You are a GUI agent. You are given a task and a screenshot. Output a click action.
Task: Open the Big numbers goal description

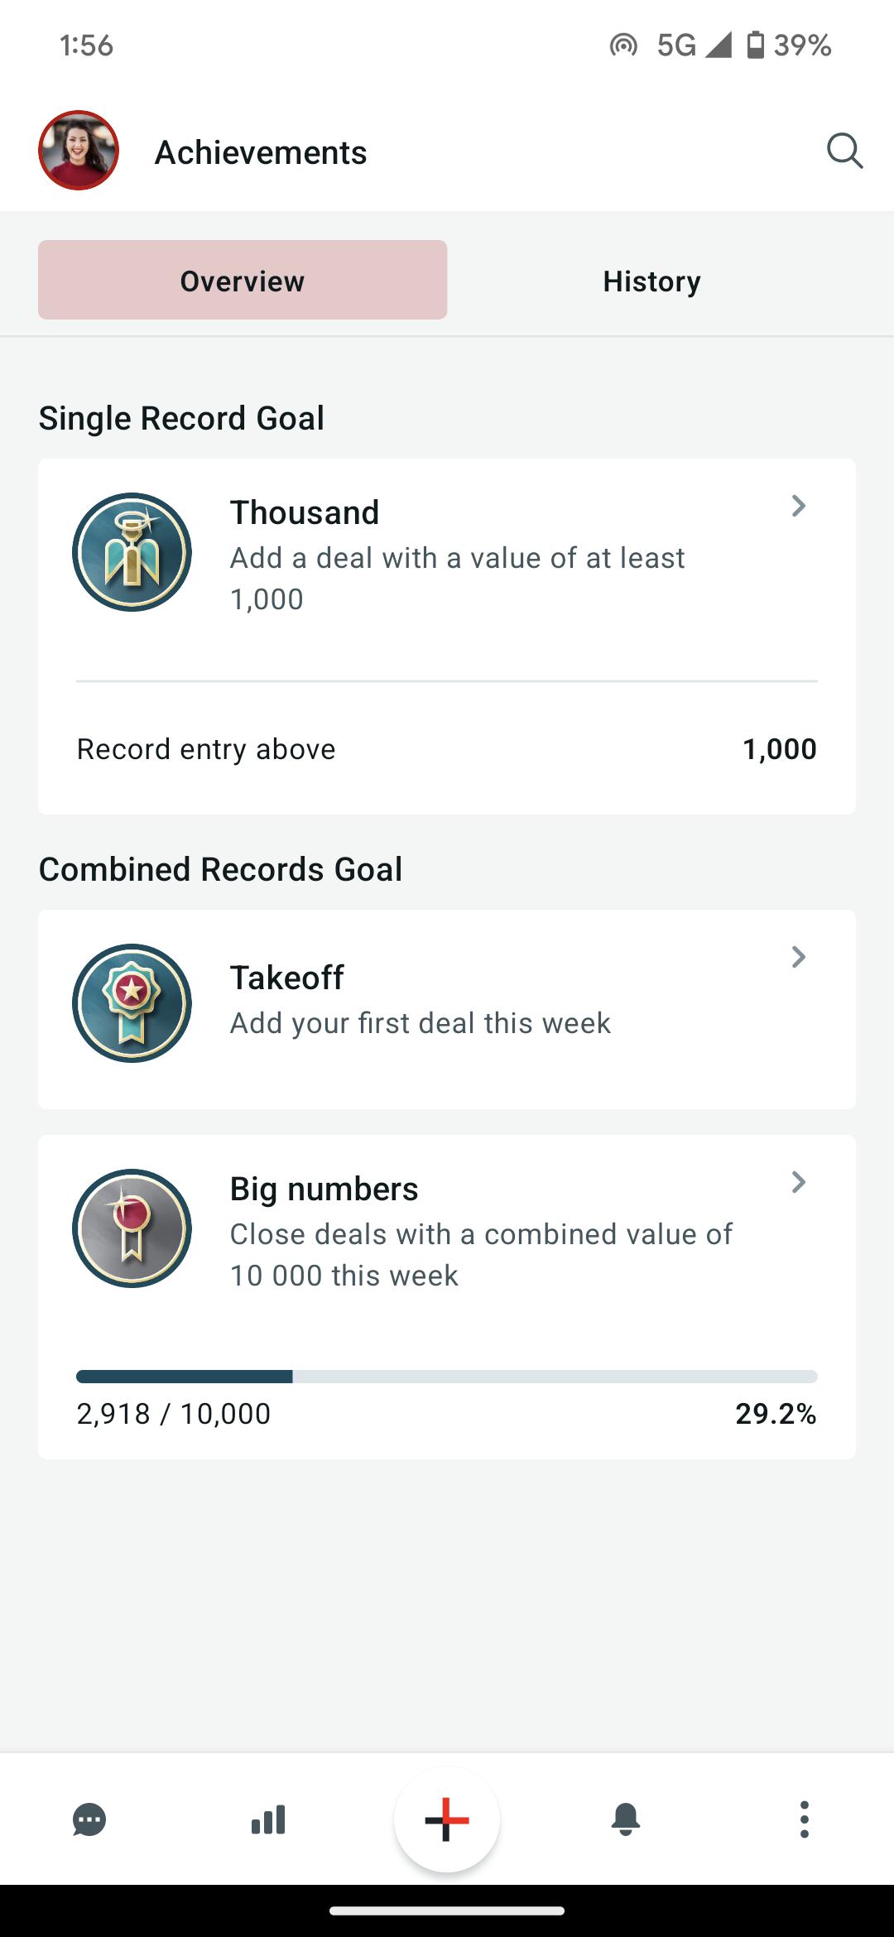[481, 1255]
